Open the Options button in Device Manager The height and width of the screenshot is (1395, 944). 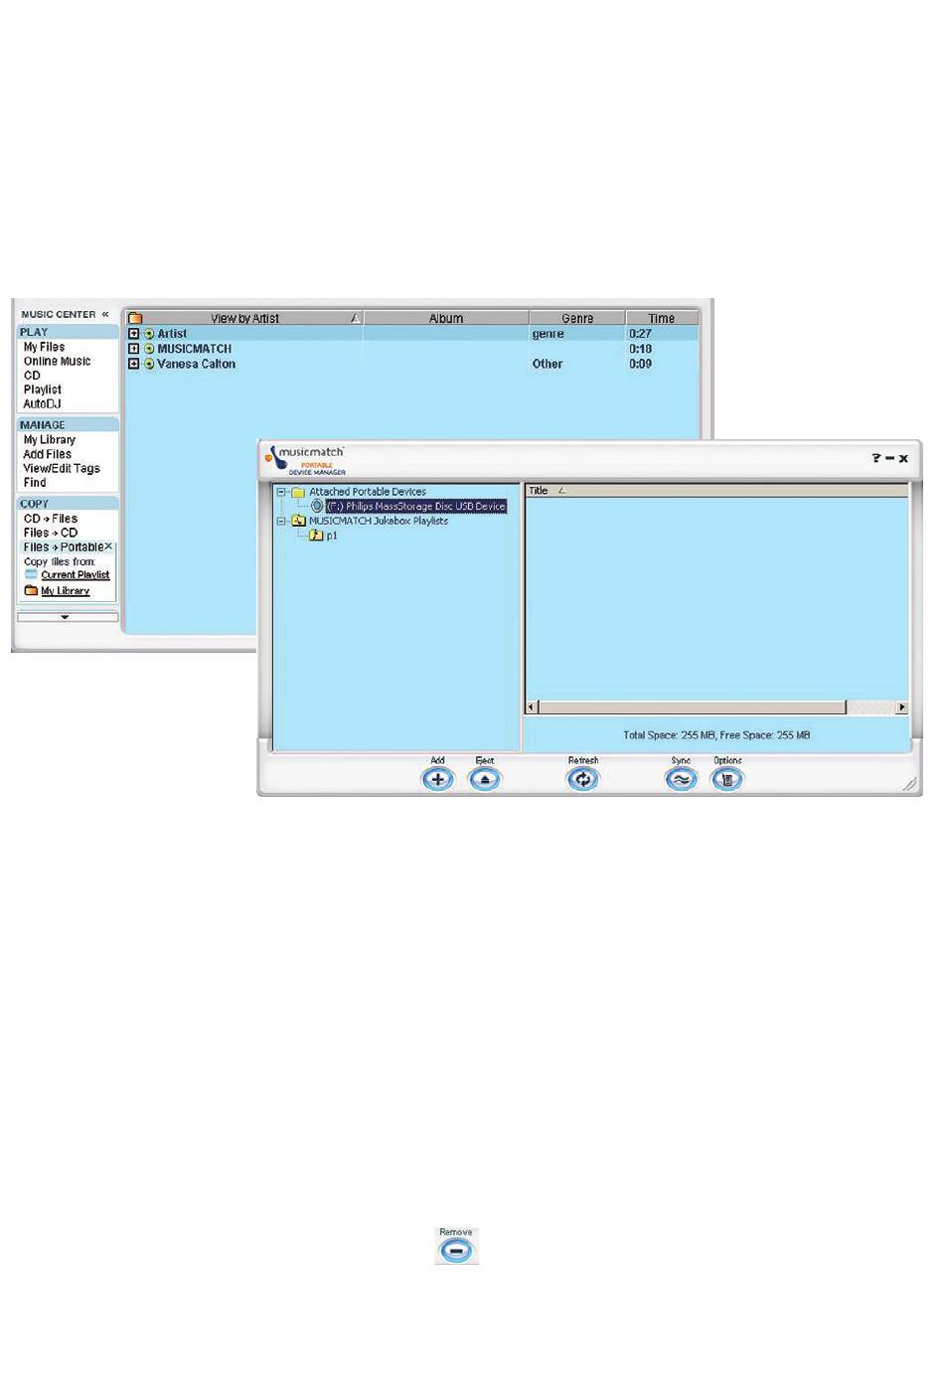coord(726,779)
